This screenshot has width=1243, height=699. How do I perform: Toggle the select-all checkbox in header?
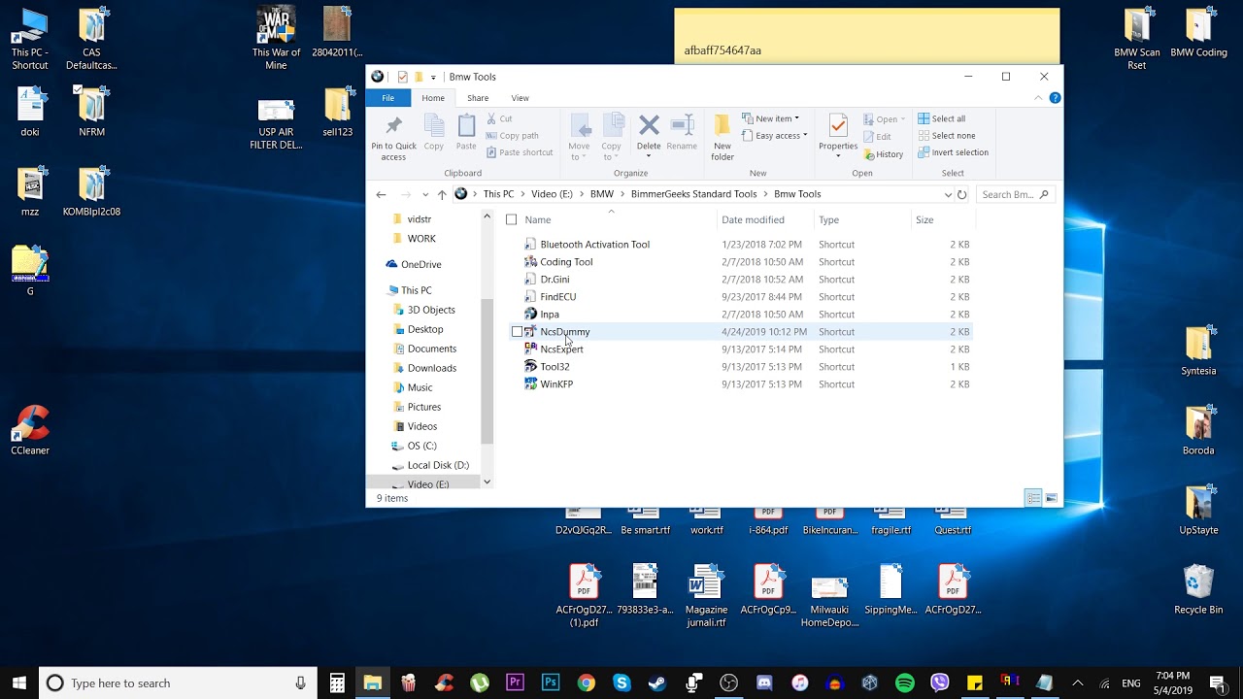pos(512,219)
